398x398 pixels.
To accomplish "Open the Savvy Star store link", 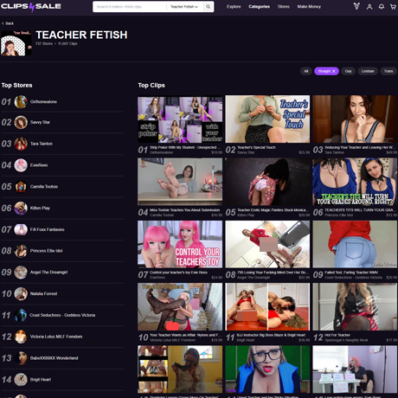I will pos(40,122).
